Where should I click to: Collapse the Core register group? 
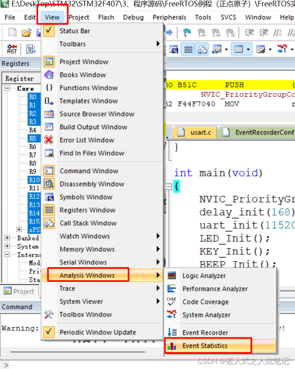(7, 89)
